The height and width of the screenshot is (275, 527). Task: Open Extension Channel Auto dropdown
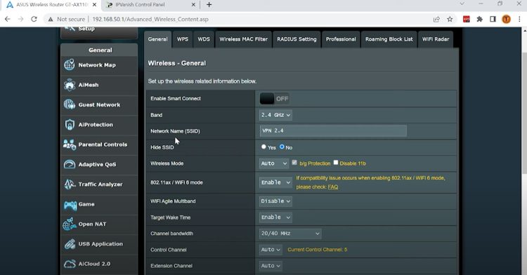(271, 266)
